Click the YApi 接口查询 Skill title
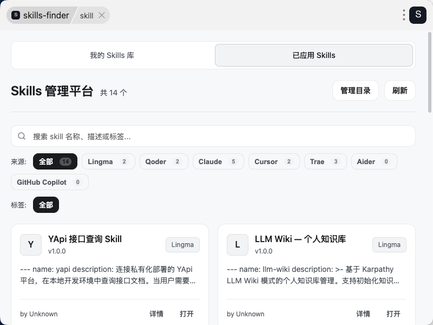 (x=85, y=239)
